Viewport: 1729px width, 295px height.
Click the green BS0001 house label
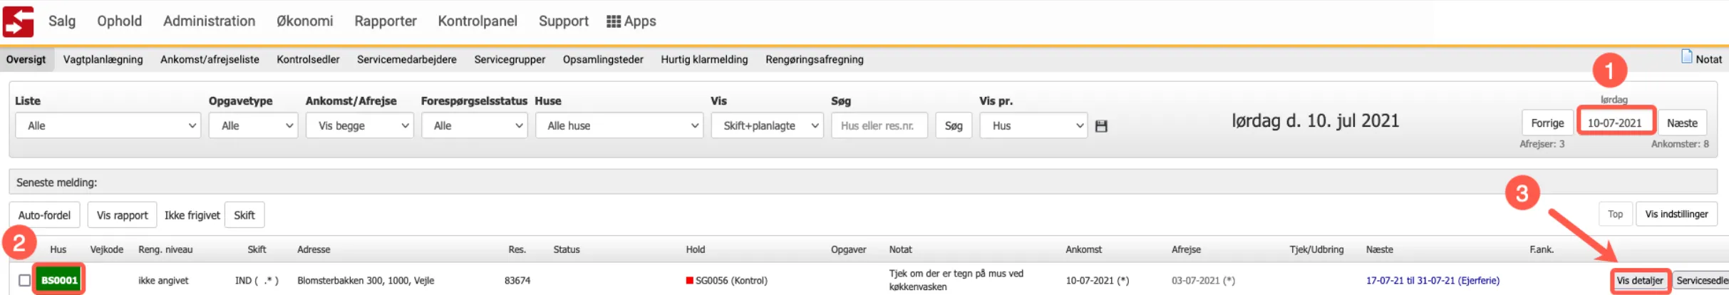tap(59, 280)
